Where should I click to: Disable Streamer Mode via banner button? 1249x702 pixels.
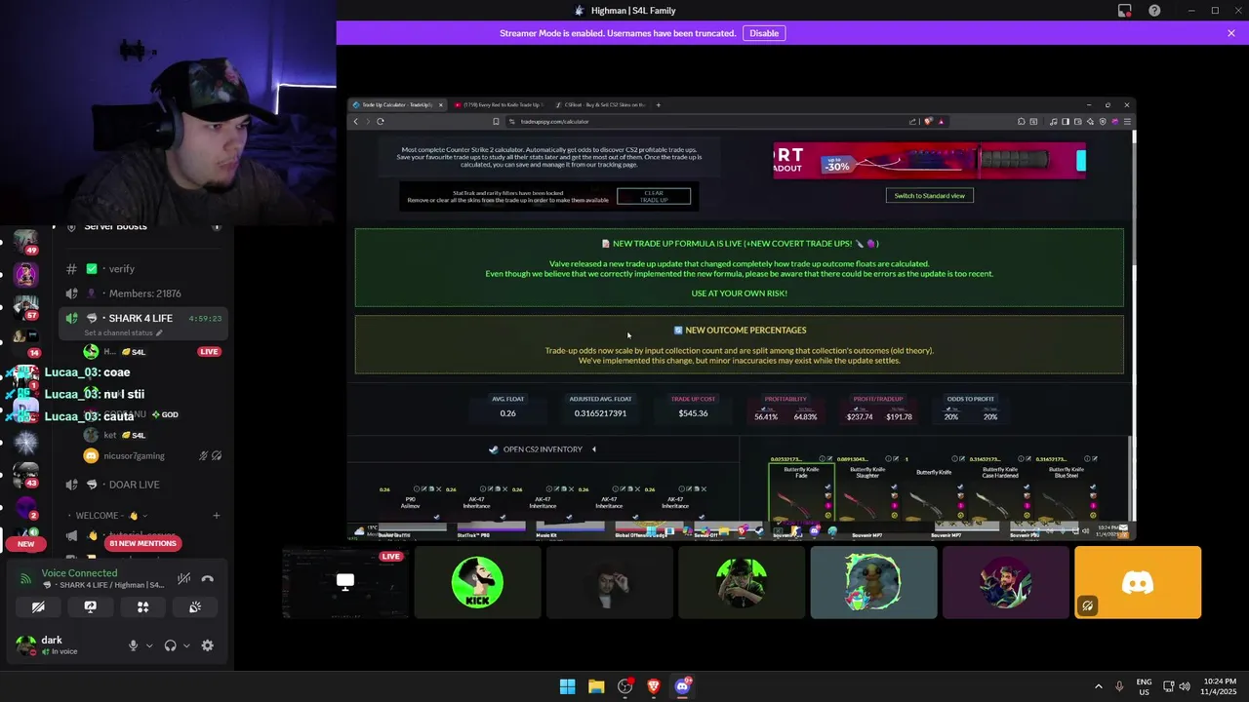click(764, 33)
